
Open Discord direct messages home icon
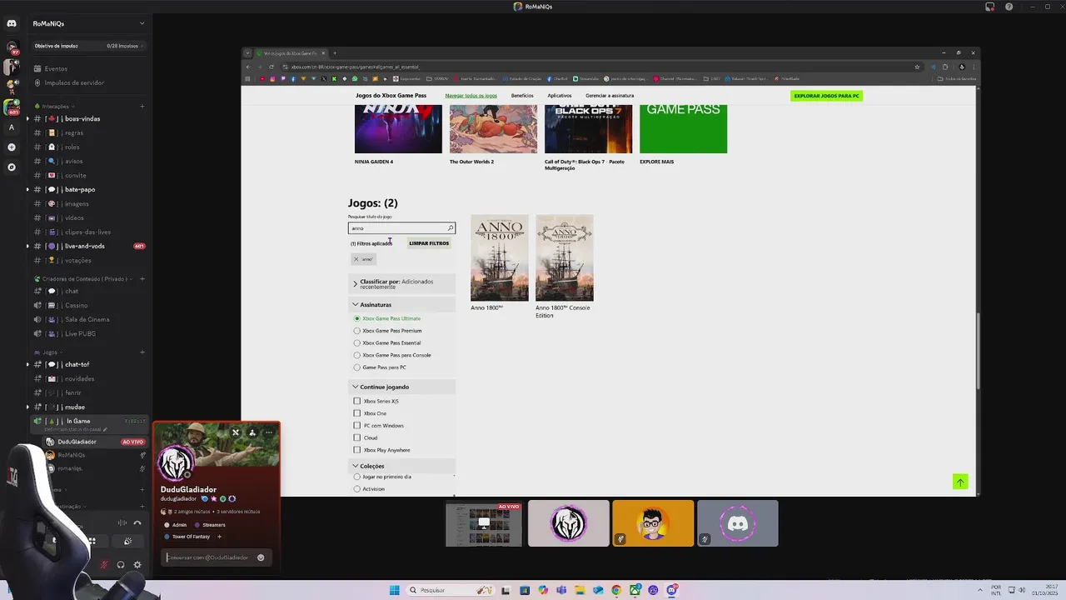click(x=12, y=23)
